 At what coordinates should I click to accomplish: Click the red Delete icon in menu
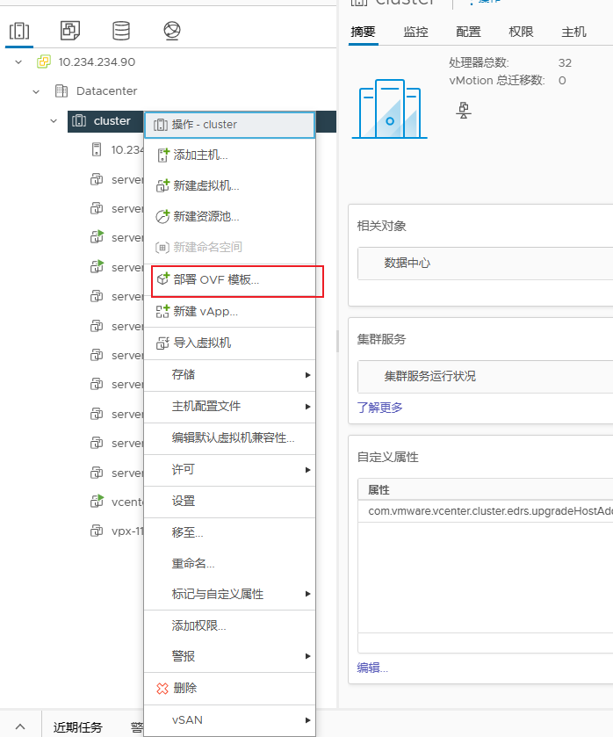162,689
